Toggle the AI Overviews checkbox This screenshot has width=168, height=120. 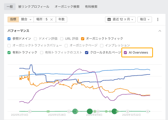click(x=125, y=53)
